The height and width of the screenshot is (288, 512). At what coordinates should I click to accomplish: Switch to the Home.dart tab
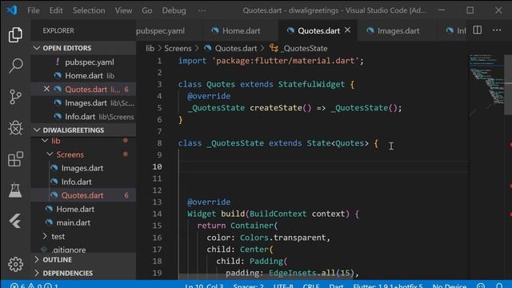241,30
